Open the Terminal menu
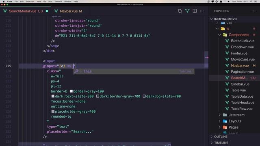 point(58,2)
